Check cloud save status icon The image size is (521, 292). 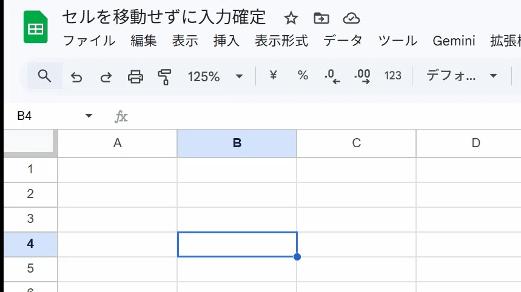coord(351,18)
